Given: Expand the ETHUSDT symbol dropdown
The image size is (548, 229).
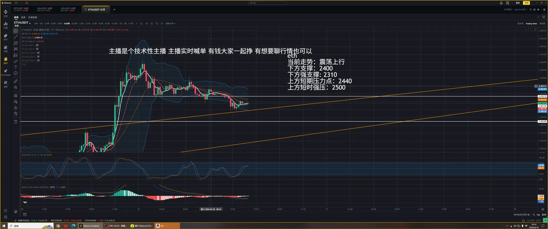Looking at the screenshot, I should pyautogui.click(x=30, y=23).
